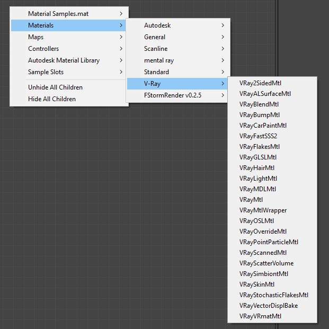The image size is (329, 329).
Task: Click the chevron next to Materials
Action: (x=121, y=25)
